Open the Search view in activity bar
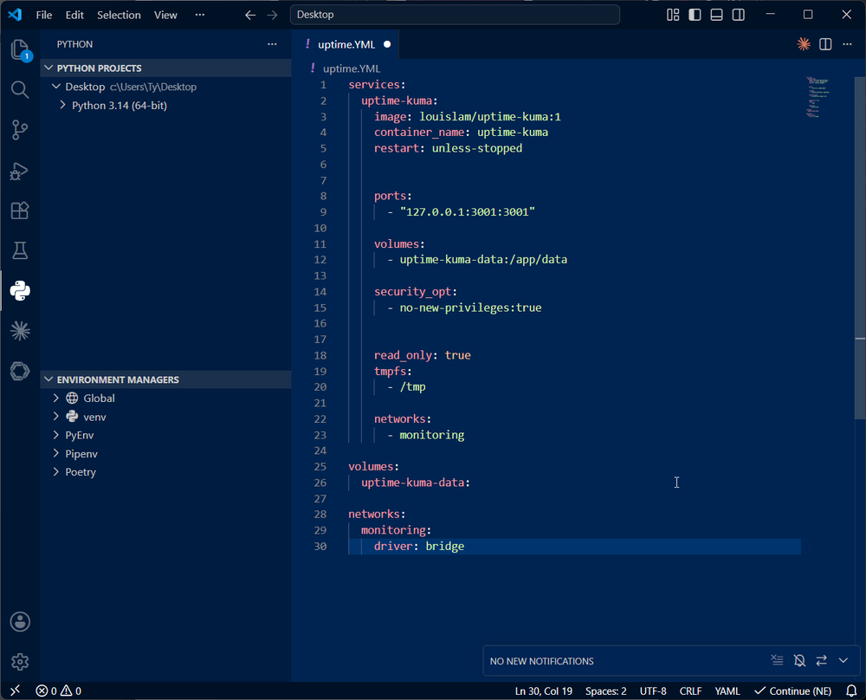This screenshot has height=700, width=866. (20, 89)
